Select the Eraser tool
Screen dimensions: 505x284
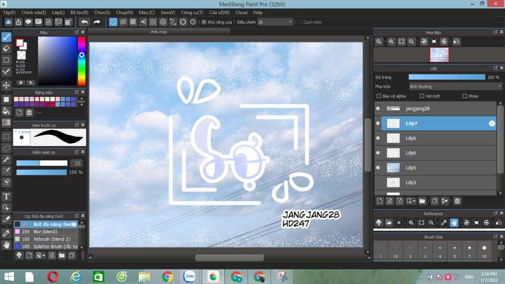pos(6,49)
